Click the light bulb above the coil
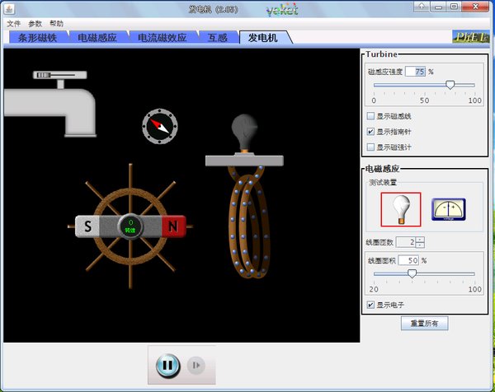This screenshot has width=495, height=392. coord(243,130)
